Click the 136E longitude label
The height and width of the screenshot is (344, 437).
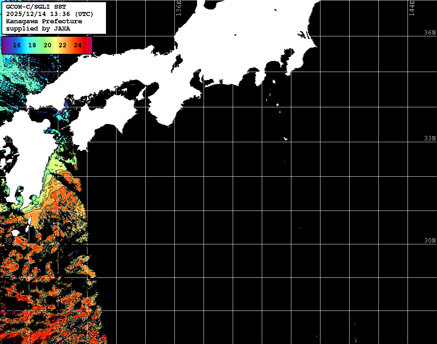coord(178,8)
